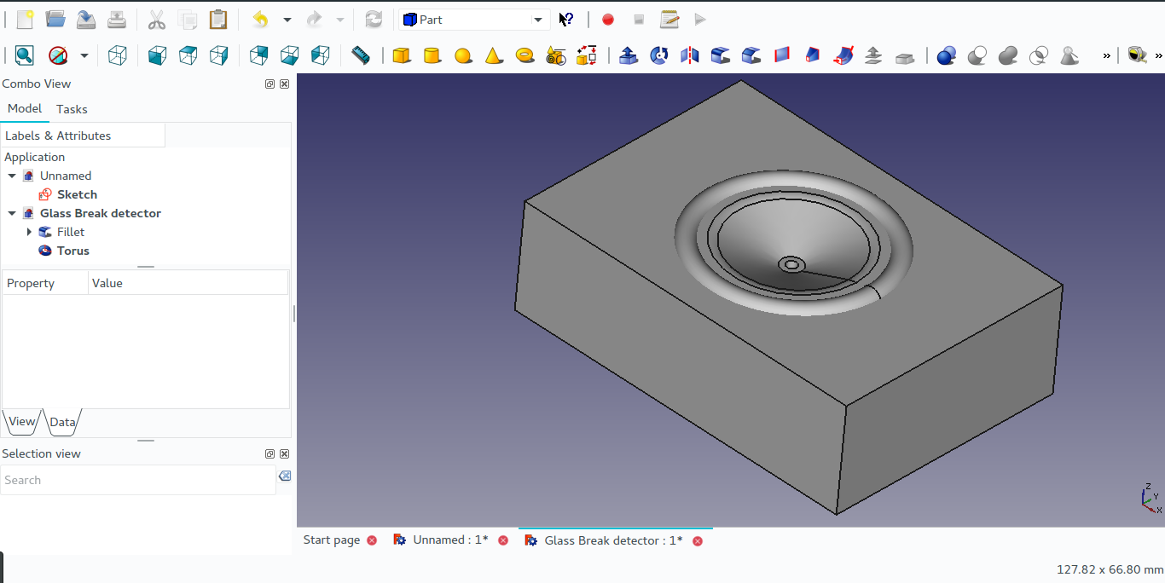Collapse the Unnamed document tree

point(11,176)
